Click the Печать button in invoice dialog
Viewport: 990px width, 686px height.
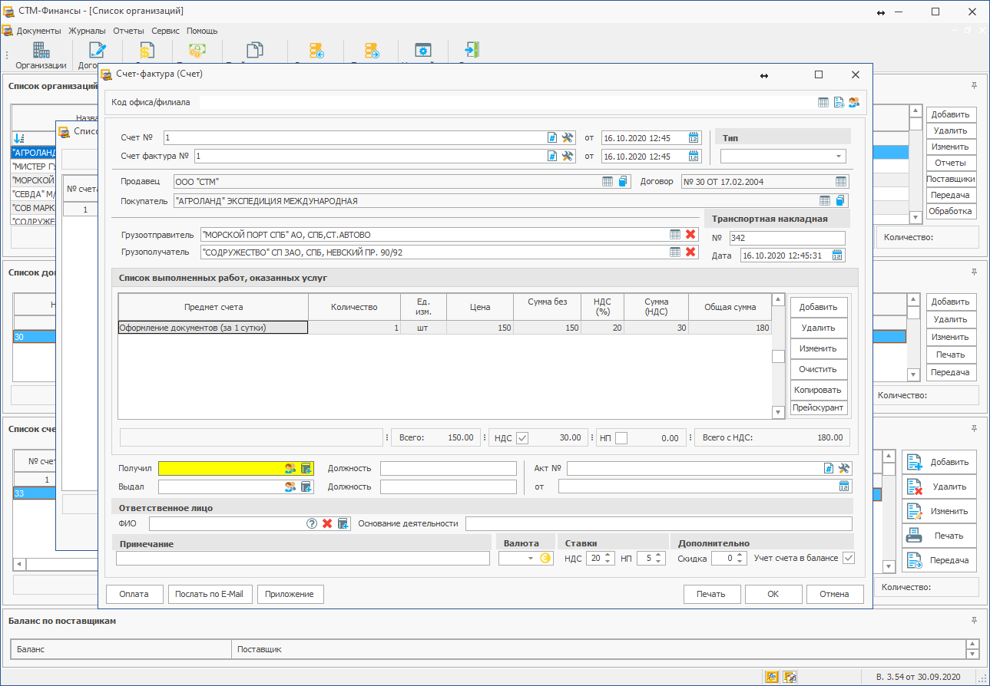point(712,594)
